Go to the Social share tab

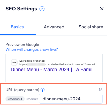pyautogui.click(x=91, y=27)
